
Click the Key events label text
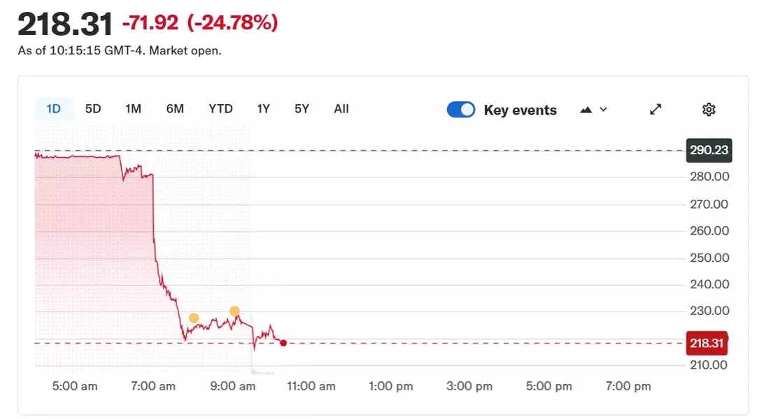click(x=520, y=110)
